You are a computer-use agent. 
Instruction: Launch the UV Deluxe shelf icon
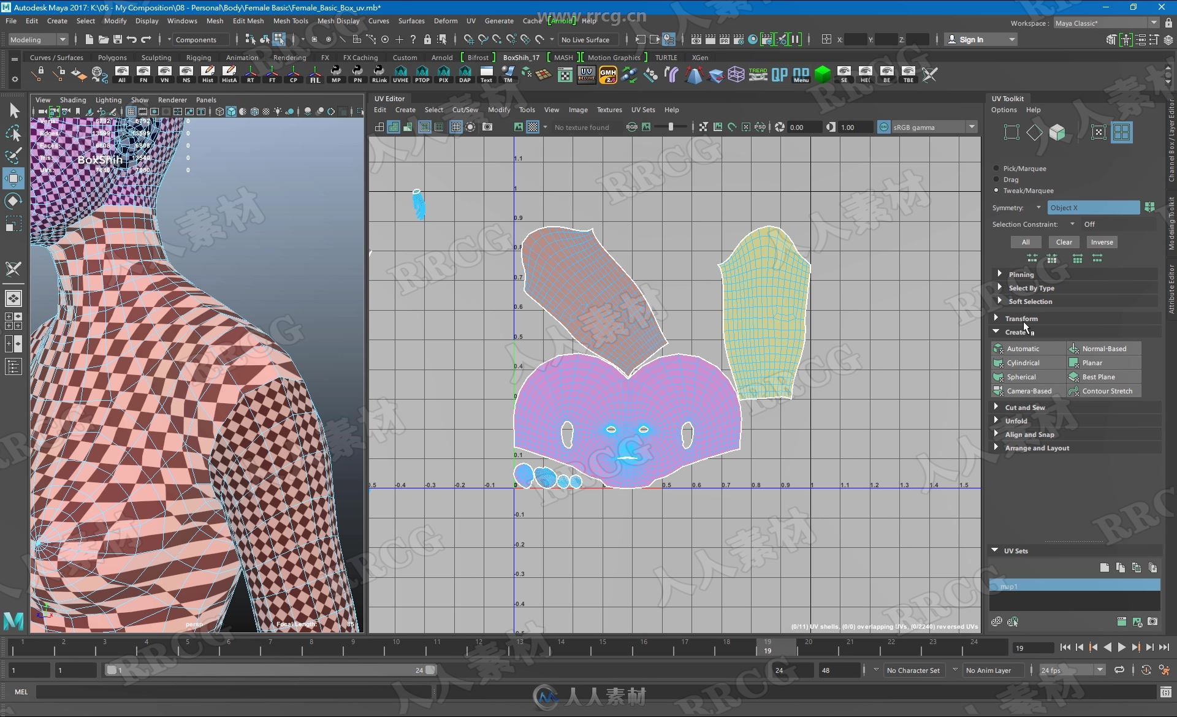(x=586, y=75)
